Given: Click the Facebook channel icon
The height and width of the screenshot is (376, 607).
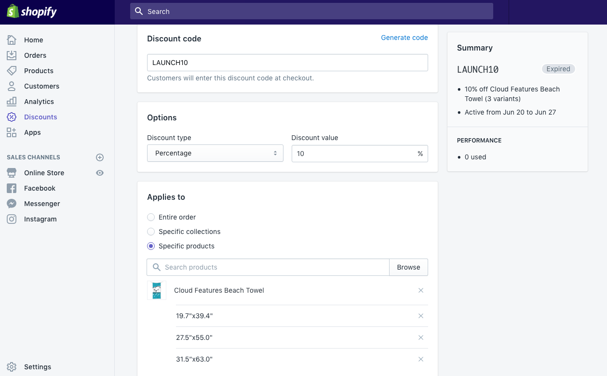Looking at the screenshot, I should click(12, 188).
